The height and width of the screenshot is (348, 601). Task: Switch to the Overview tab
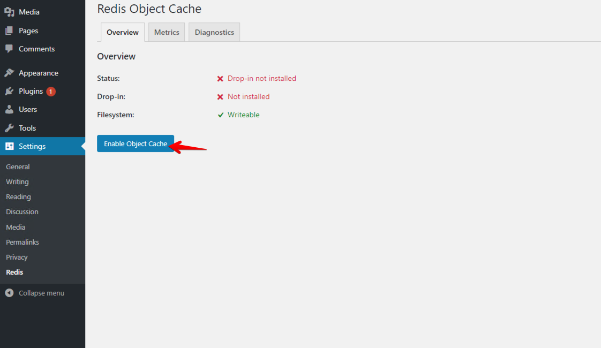(123, 32)
